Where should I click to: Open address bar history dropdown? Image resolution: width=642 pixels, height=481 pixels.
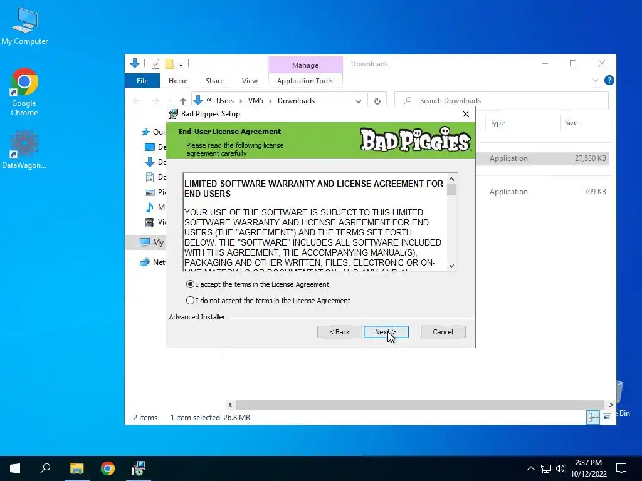(358, 101)
